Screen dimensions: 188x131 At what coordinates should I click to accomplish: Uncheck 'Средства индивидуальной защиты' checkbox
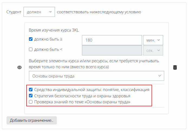(x=31, y=89)
